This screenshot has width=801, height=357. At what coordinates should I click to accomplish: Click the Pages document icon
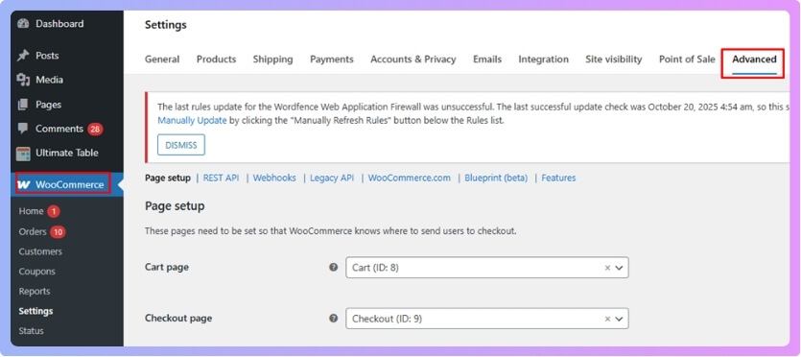(x=23, y=105)
